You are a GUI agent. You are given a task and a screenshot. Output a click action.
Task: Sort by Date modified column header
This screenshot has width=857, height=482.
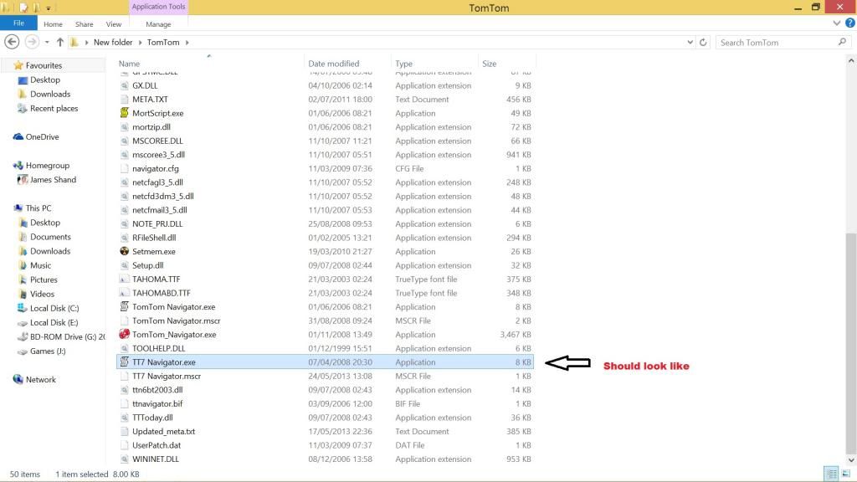pyautogui.click(x=334, y=64)
